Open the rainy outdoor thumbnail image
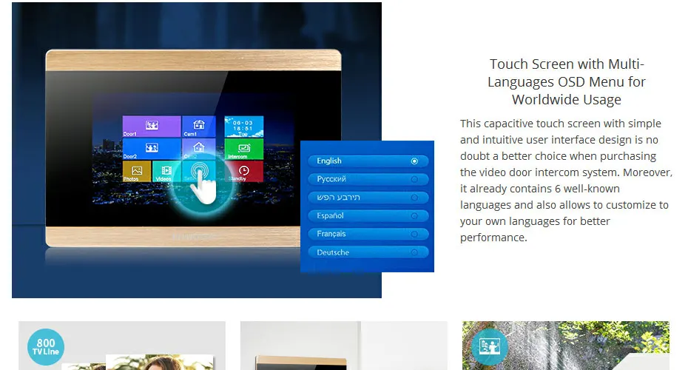688x370 pixels. click(566, 346)
